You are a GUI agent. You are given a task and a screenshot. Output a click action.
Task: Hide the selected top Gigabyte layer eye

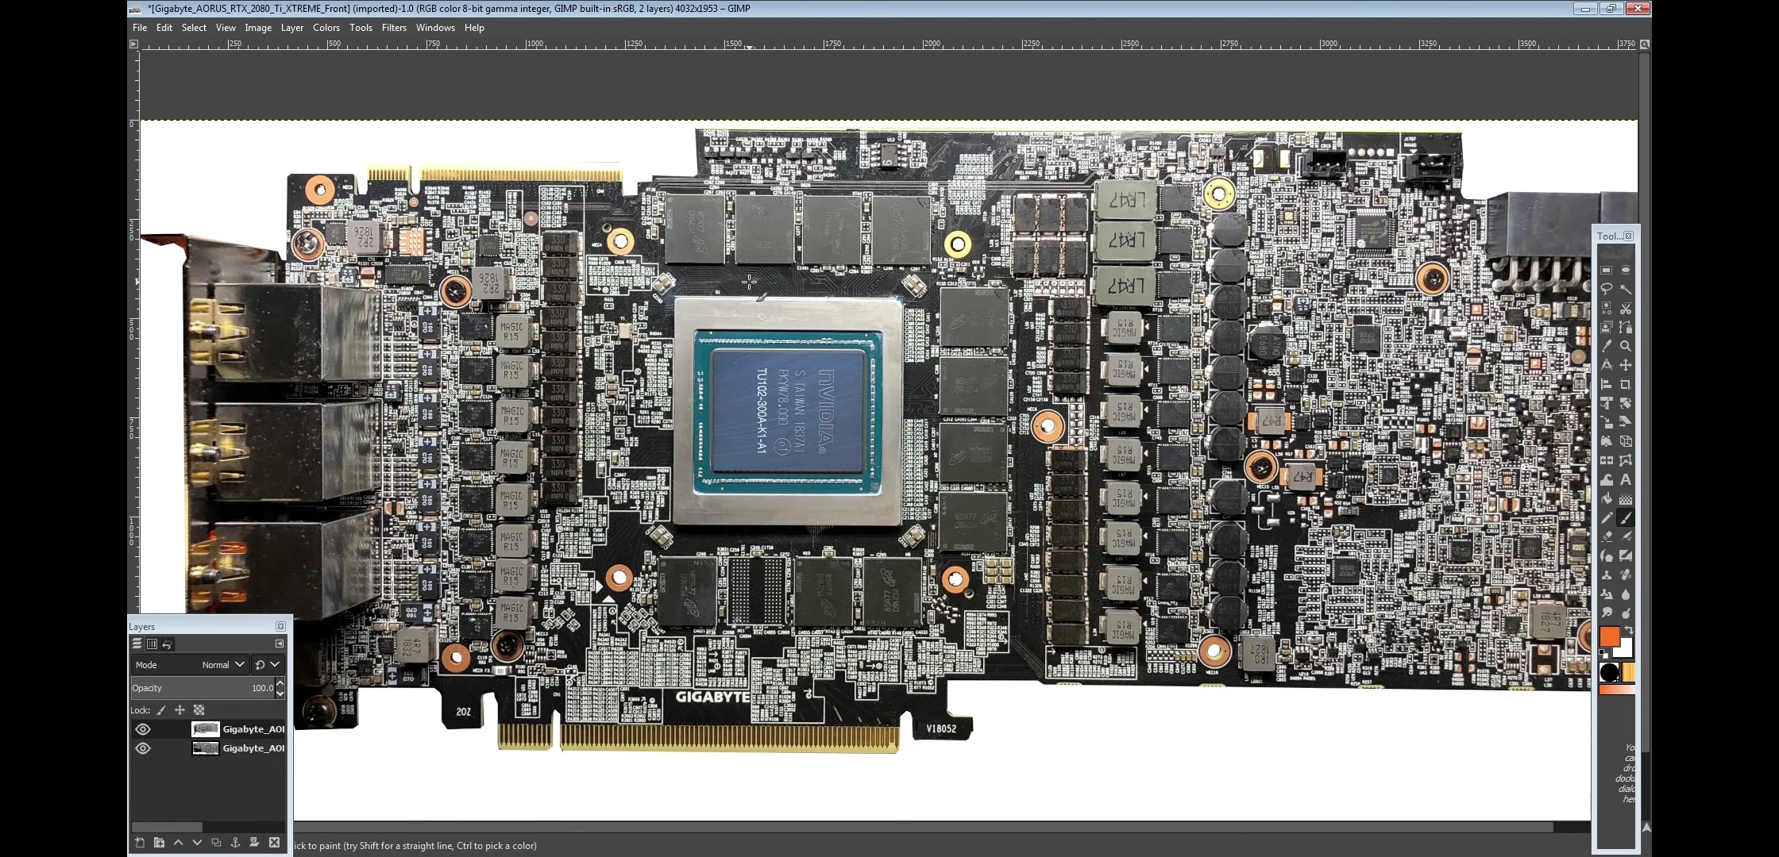[x=143, y=729]
